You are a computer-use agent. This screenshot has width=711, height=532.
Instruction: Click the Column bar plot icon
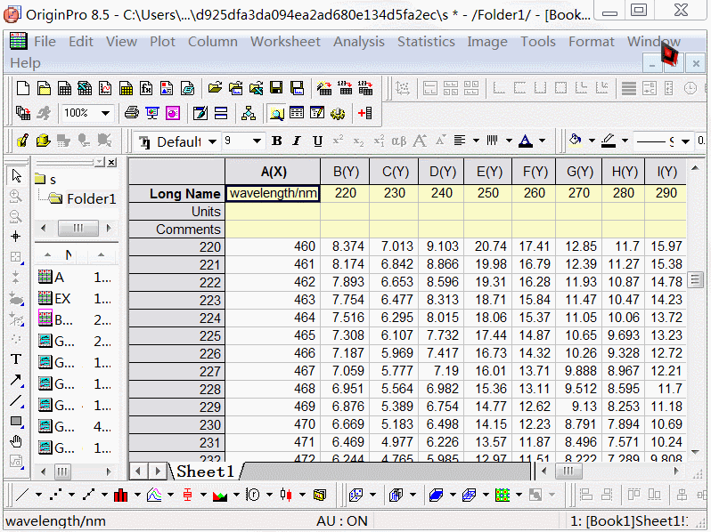120,495
